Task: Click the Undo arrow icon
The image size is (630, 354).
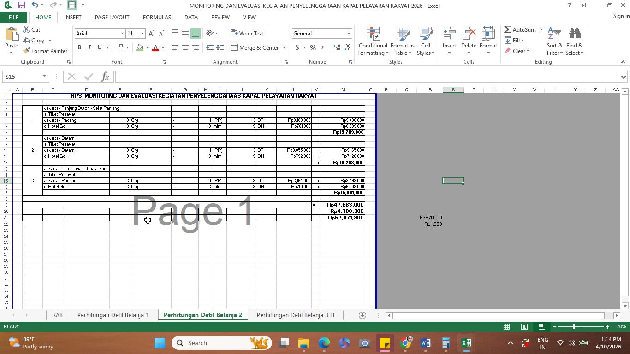Action: pyautogui.click(x=35, y=6)
